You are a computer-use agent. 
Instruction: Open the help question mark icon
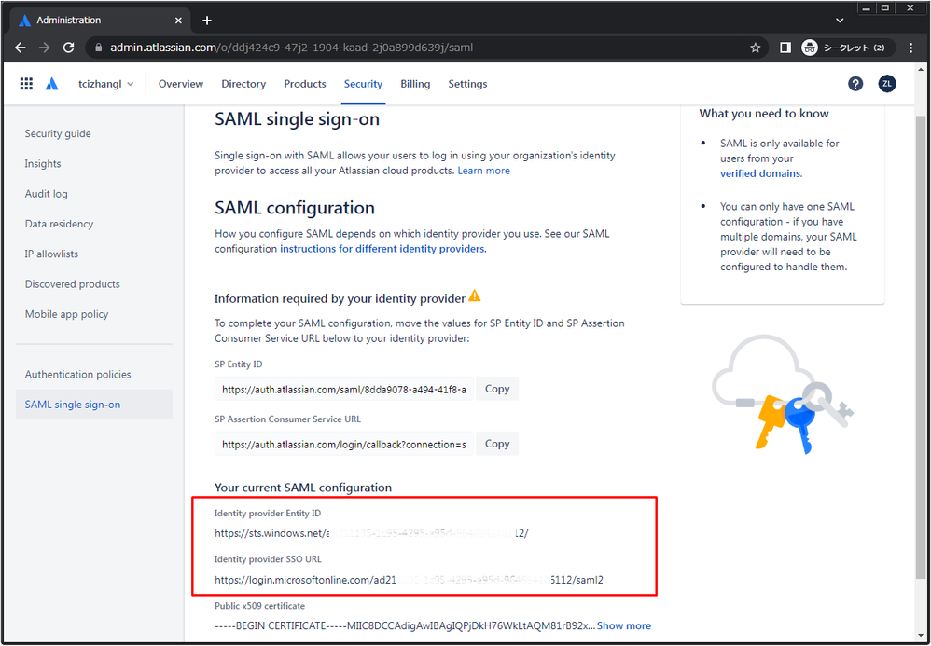[855, 84]
